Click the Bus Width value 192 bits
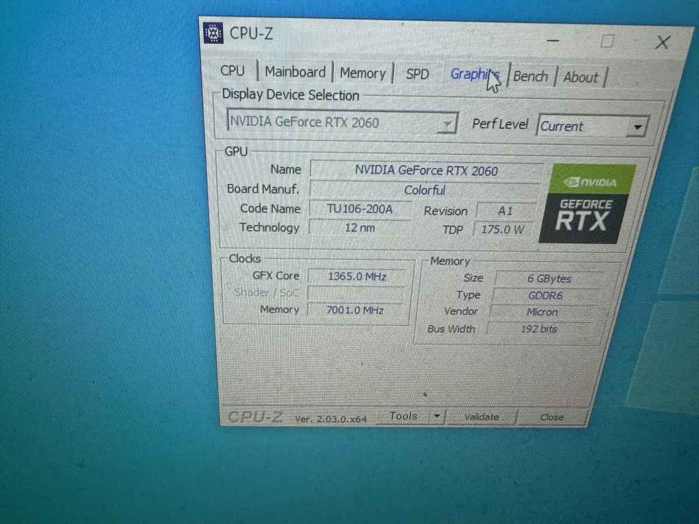This screenshot has height=524, width=699. pyautogui.click(x=539, y=329)
